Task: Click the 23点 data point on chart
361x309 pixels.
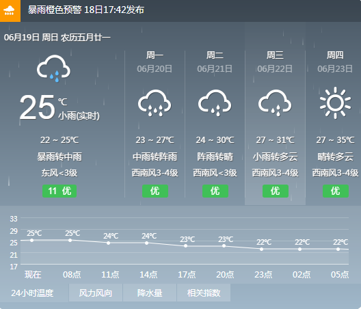Action: coord(261,249)
